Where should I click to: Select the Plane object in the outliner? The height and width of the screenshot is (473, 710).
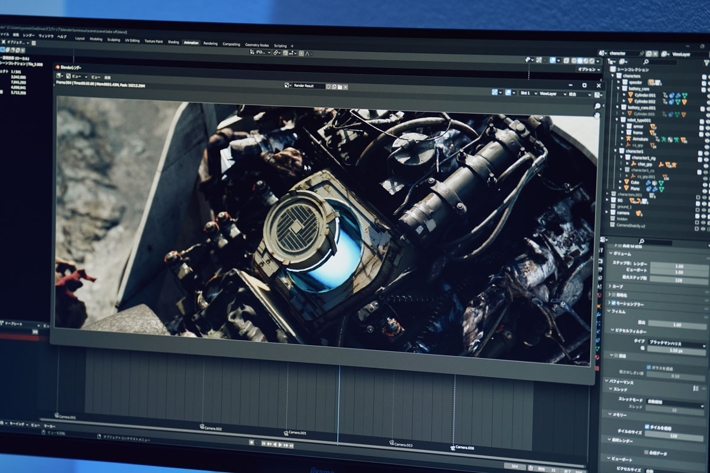tap(635, 189)
